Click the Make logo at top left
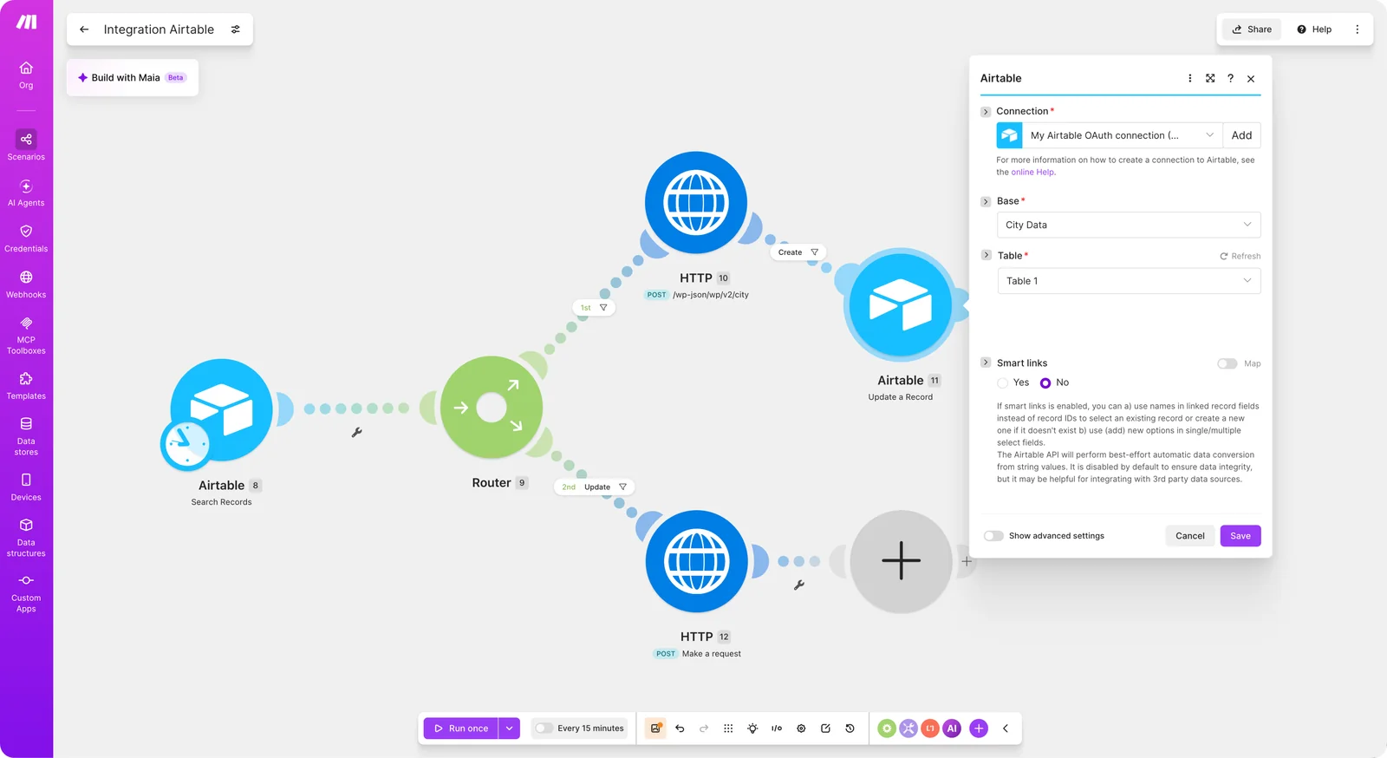 (x=27, y=23)
